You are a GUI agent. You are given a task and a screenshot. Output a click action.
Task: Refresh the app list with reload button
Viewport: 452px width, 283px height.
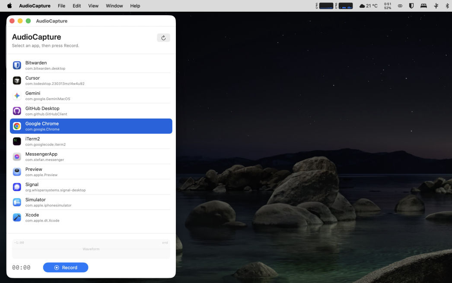pos(163,38)
